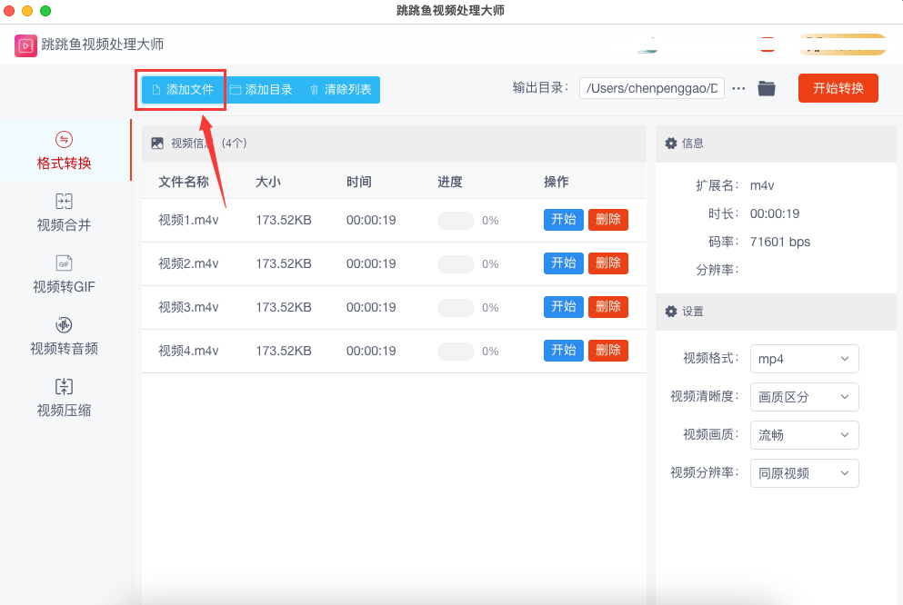Open the 视频分辨率 同原视频 dropdown

pos(804,473)
